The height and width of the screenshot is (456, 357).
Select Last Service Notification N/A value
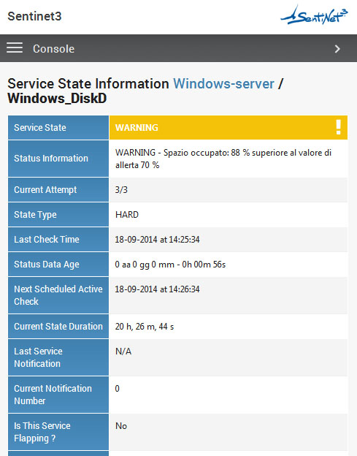(123, 351)
